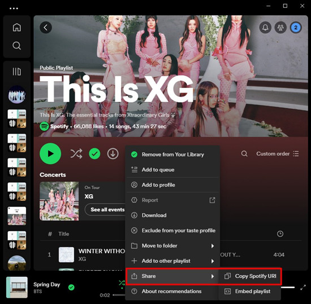Select track WINTER WITHOUT YOU row
The image size is (311, 304).
click(171, 254)
